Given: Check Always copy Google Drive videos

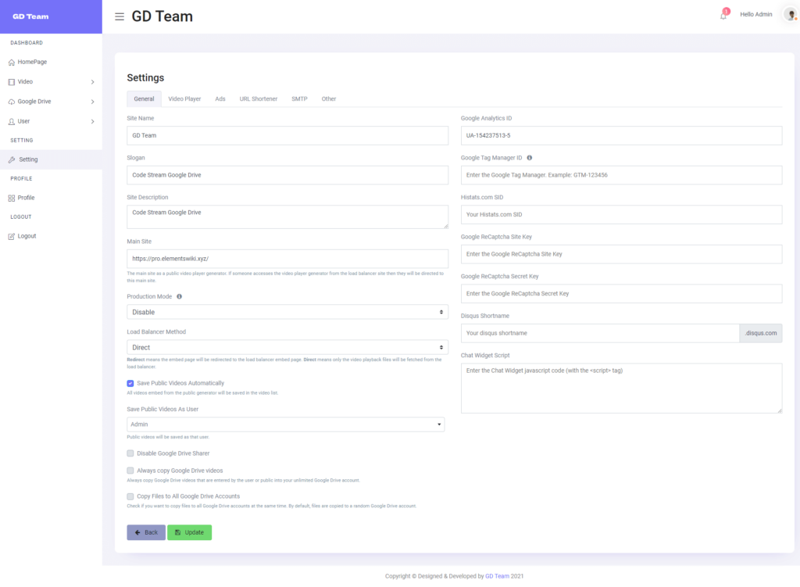Looking at the screenshot, I should pyautogui.click(x=130, y=471).
